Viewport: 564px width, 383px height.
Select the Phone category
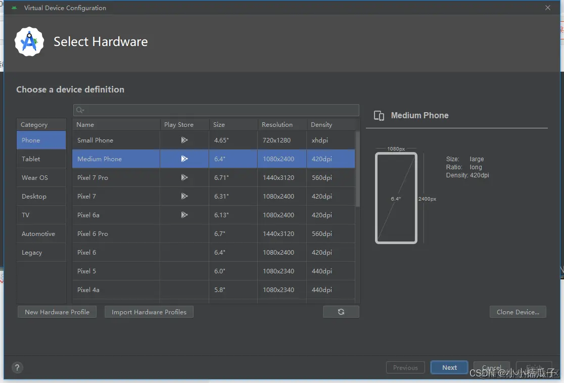(41, 140)
